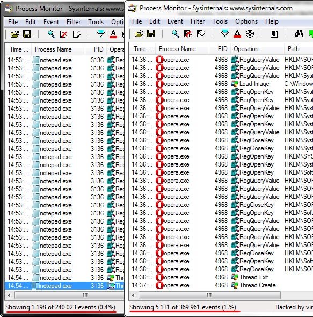Save events with the floppy icon, right window
313x317 pixels.
[151, 33]
